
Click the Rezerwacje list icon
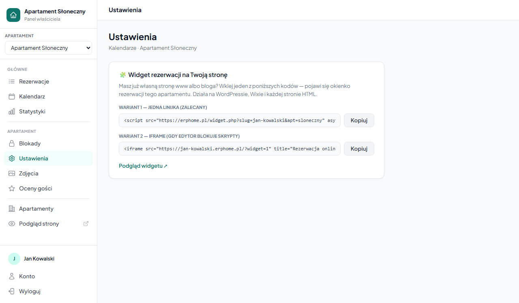12,81
